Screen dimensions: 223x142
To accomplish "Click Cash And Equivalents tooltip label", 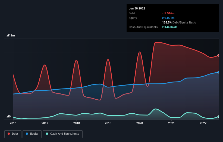I will [x=143, y=27].
